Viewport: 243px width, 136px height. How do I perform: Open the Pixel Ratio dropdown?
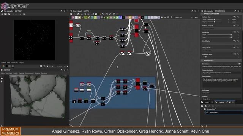pos(222,44)
